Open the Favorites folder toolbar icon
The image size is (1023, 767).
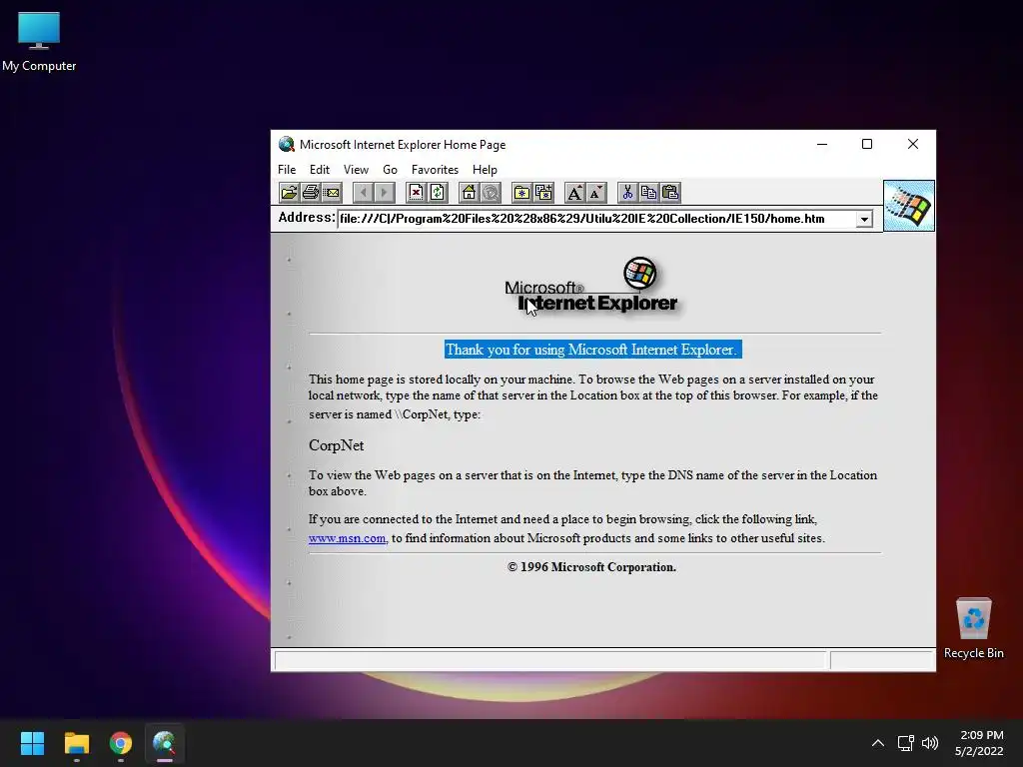click(521, 193)
